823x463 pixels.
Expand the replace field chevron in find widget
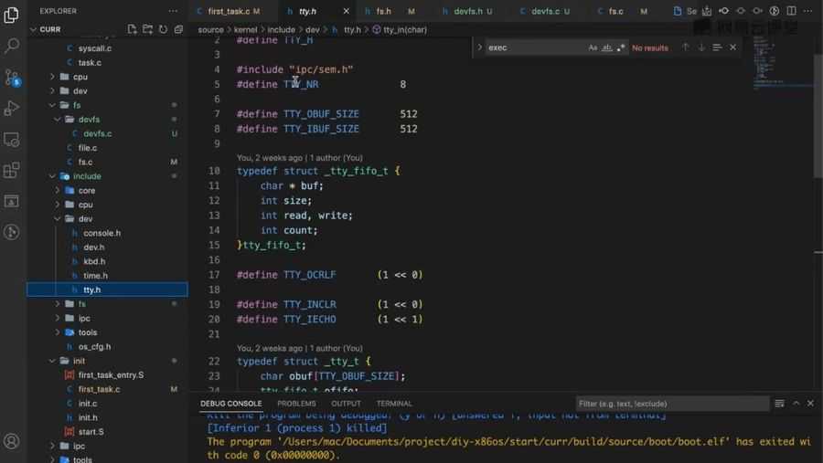click(479, 47)
